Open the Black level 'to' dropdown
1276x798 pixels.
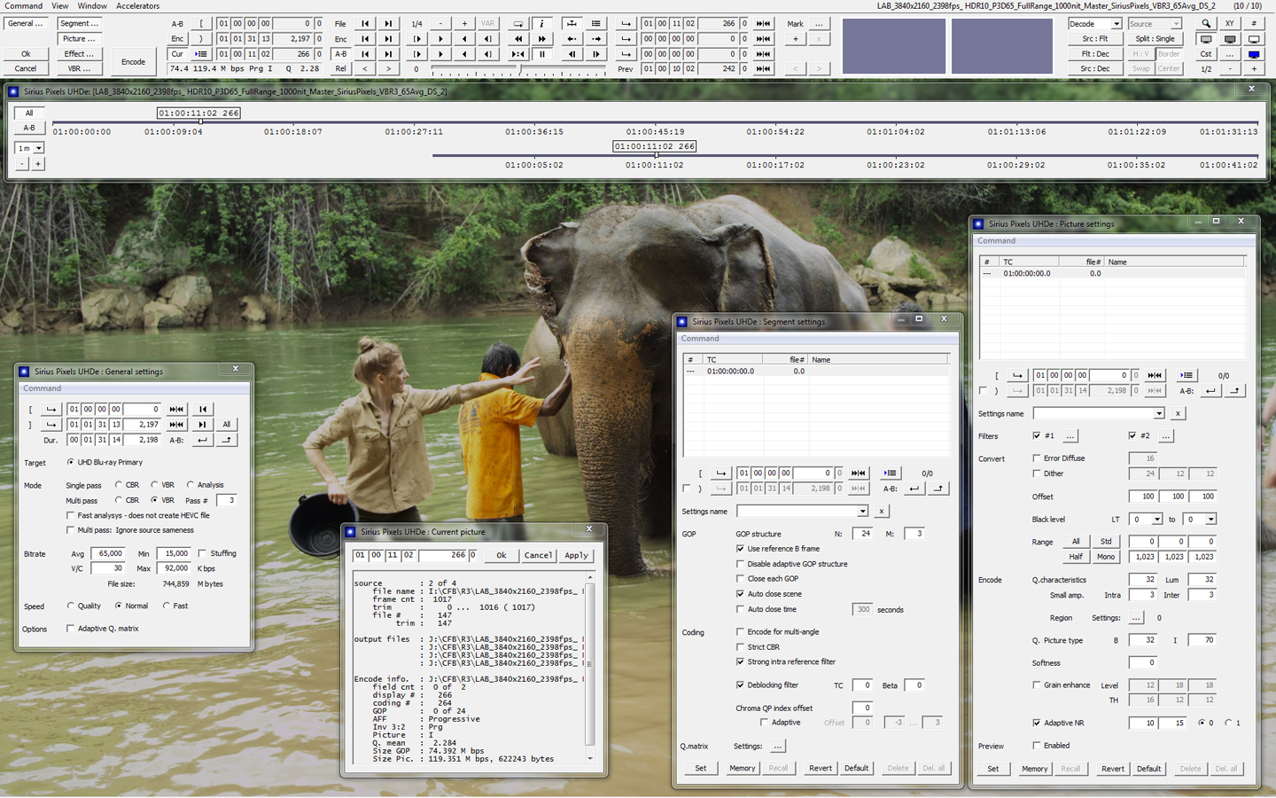(x=1199, y=520)
